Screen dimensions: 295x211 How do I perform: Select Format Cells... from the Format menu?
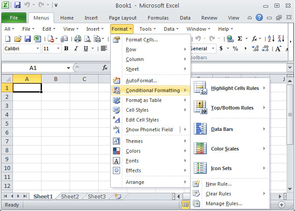[x=151, y=40]
